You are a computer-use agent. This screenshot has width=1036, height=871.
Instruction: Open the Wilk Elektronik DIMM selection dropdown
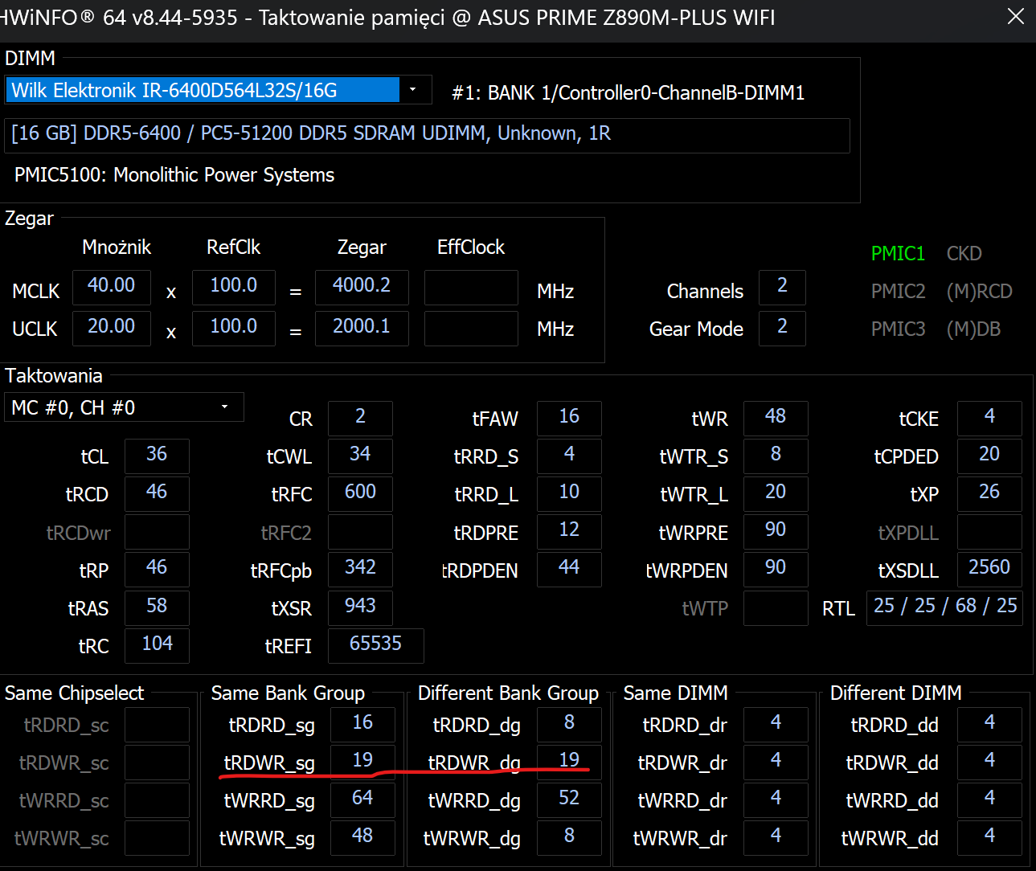tap(413, 90)
